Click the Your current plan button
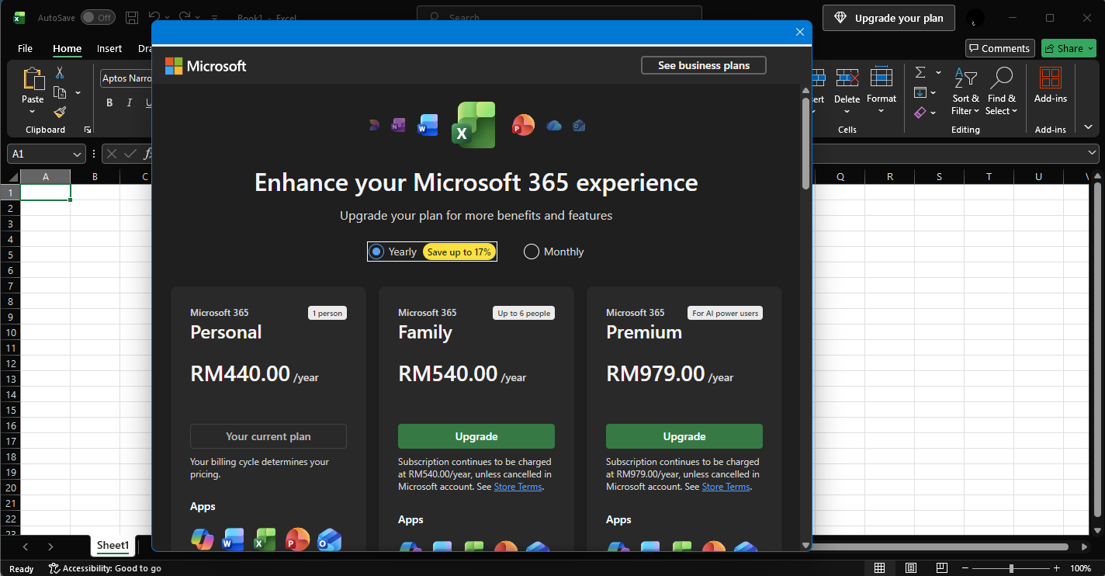 click(x=268, y=436)
